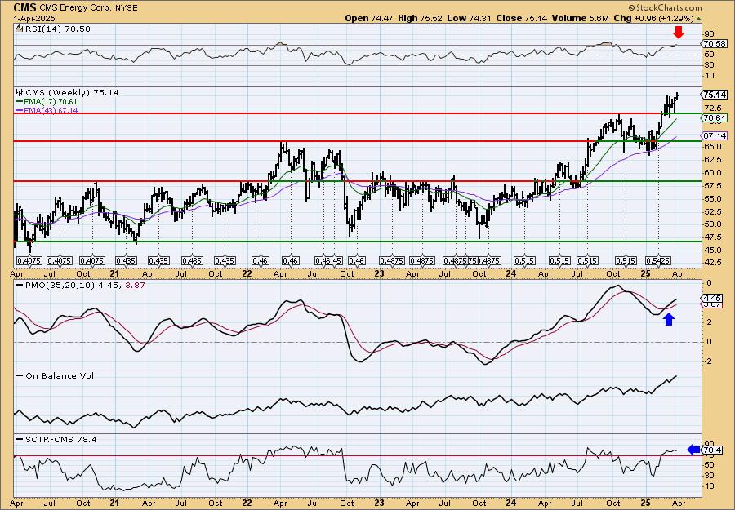The width and height of the screenshot is (735, 510).
Task: Click the 'EMA(43) 67.14' legend entry
Action: (x=51, y=110)
